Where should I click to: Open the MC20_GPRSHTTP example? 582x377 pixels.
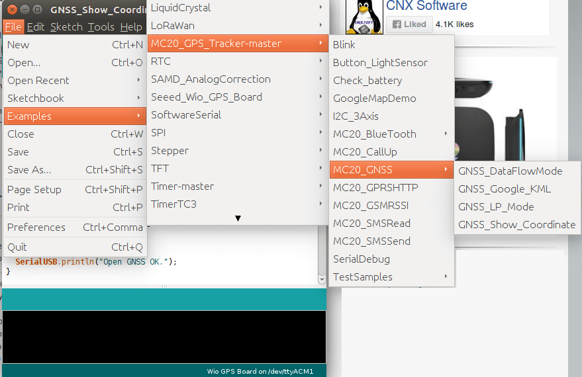(x=391, y=188)
